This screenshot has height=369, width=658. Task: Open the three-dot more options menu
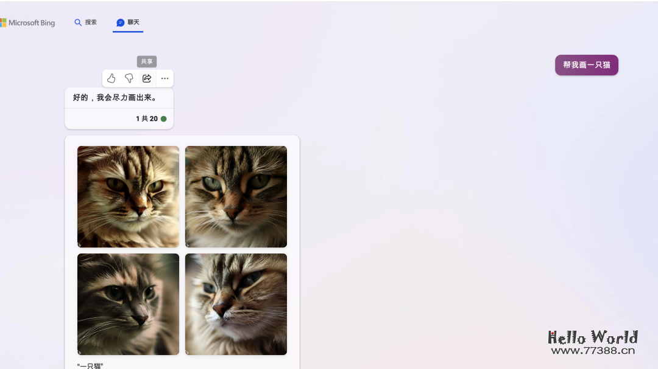(x=164, y=78)
